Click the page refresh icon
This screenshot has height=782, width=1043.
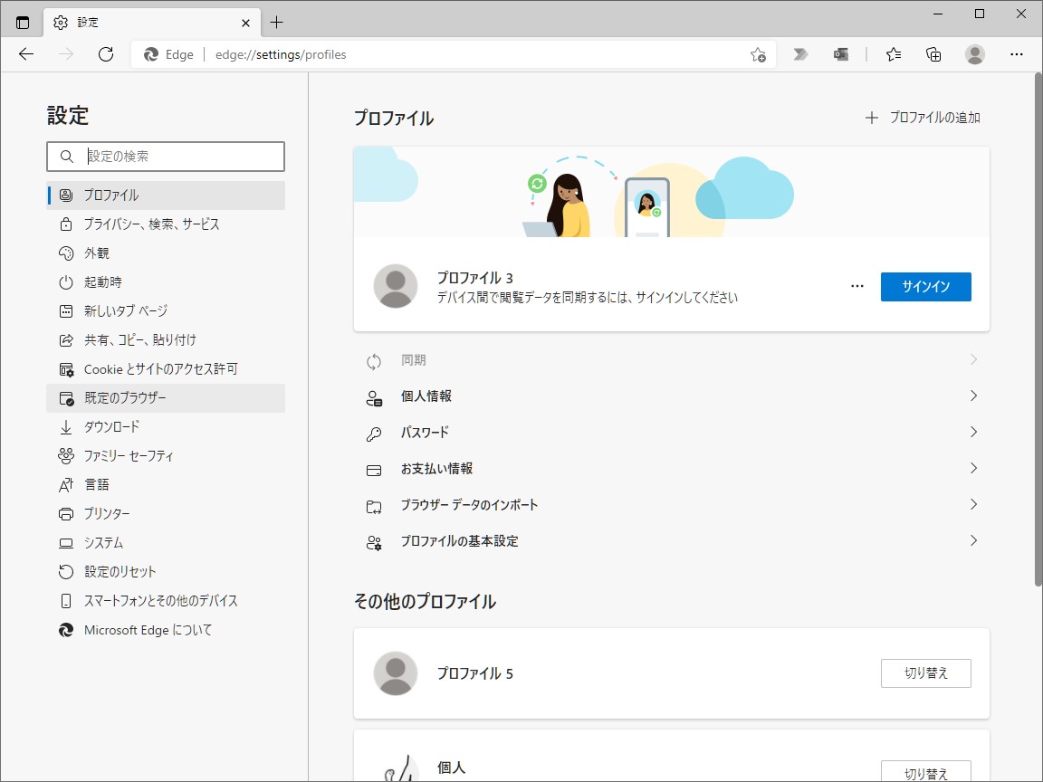pyautogui.click(x=106, y=54)
